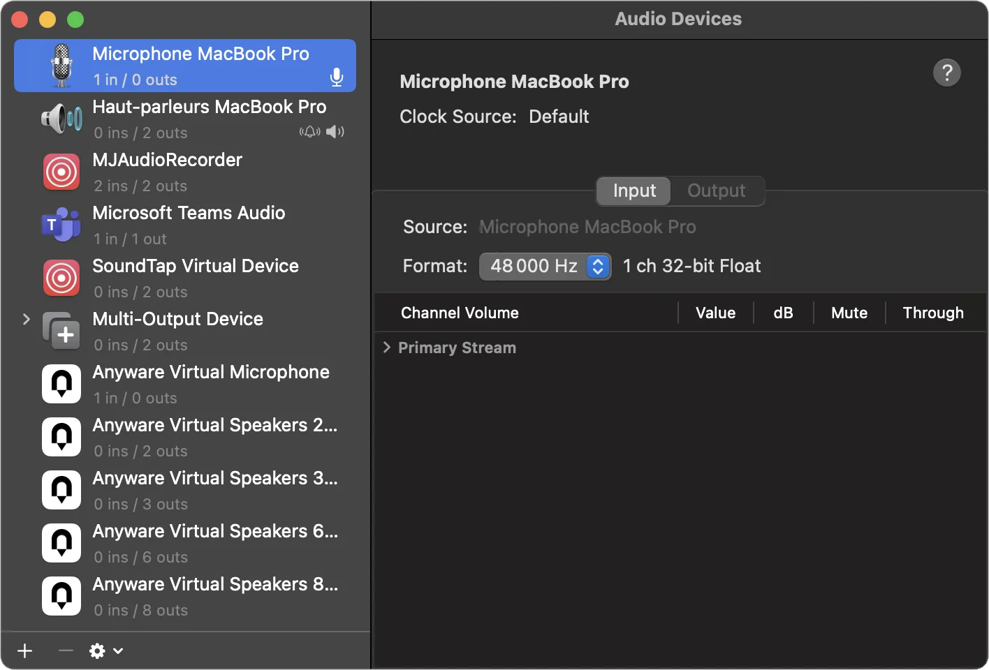
Task: Select Anyware Virtual Speakers 8 name
Action: 215,584
